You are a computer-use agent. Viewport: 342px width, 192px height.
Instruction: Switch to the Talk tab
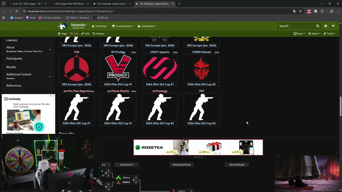click(74, 34)
